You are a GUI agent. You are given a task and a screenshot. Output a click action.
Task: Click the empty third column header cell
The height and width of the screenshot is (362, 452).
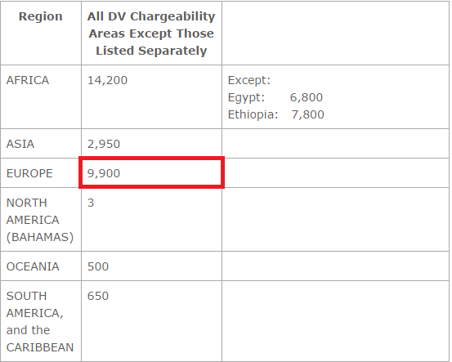(336, 34)
